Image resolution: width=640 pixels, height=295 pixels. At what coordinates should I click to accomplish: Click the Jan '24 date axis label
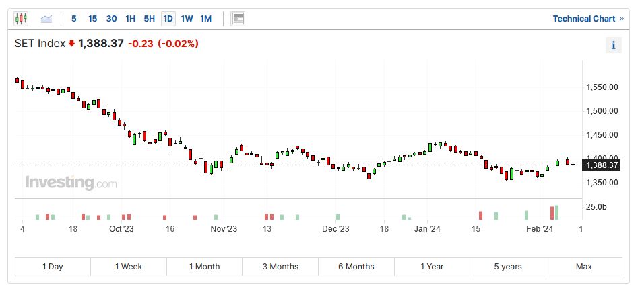(x=427, y=229)
